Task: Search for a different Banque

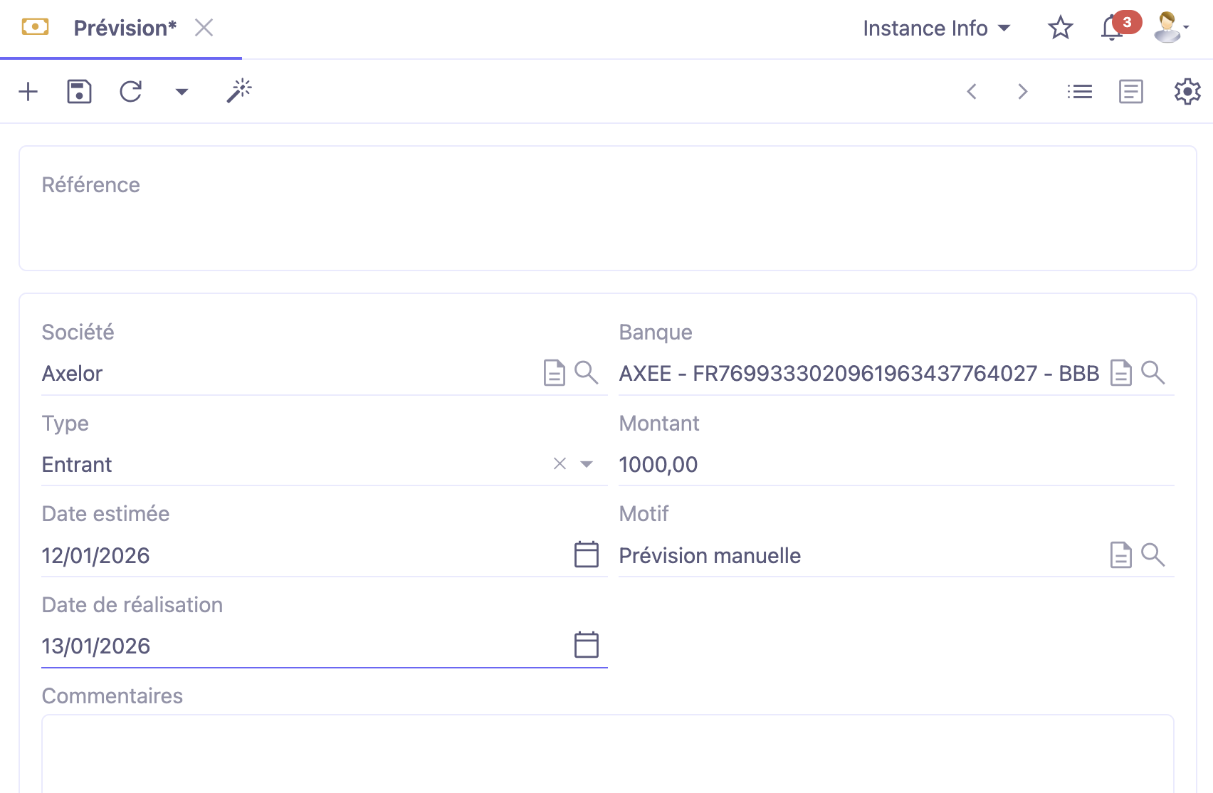Action: pos(1155,372)
